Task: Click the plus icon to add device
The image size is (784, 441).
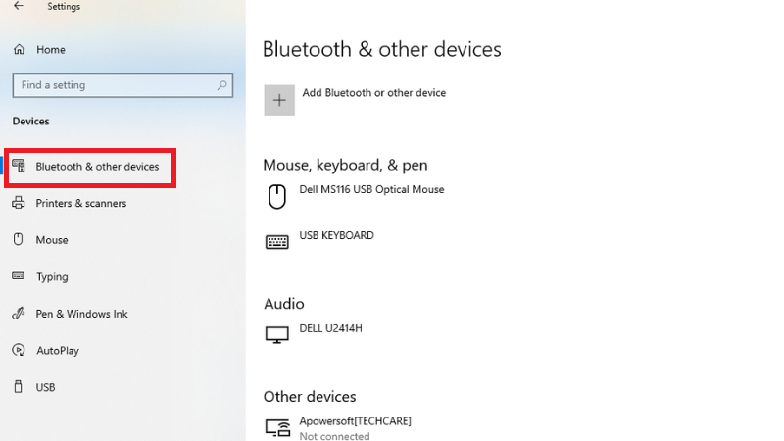Action: [279, 100]
